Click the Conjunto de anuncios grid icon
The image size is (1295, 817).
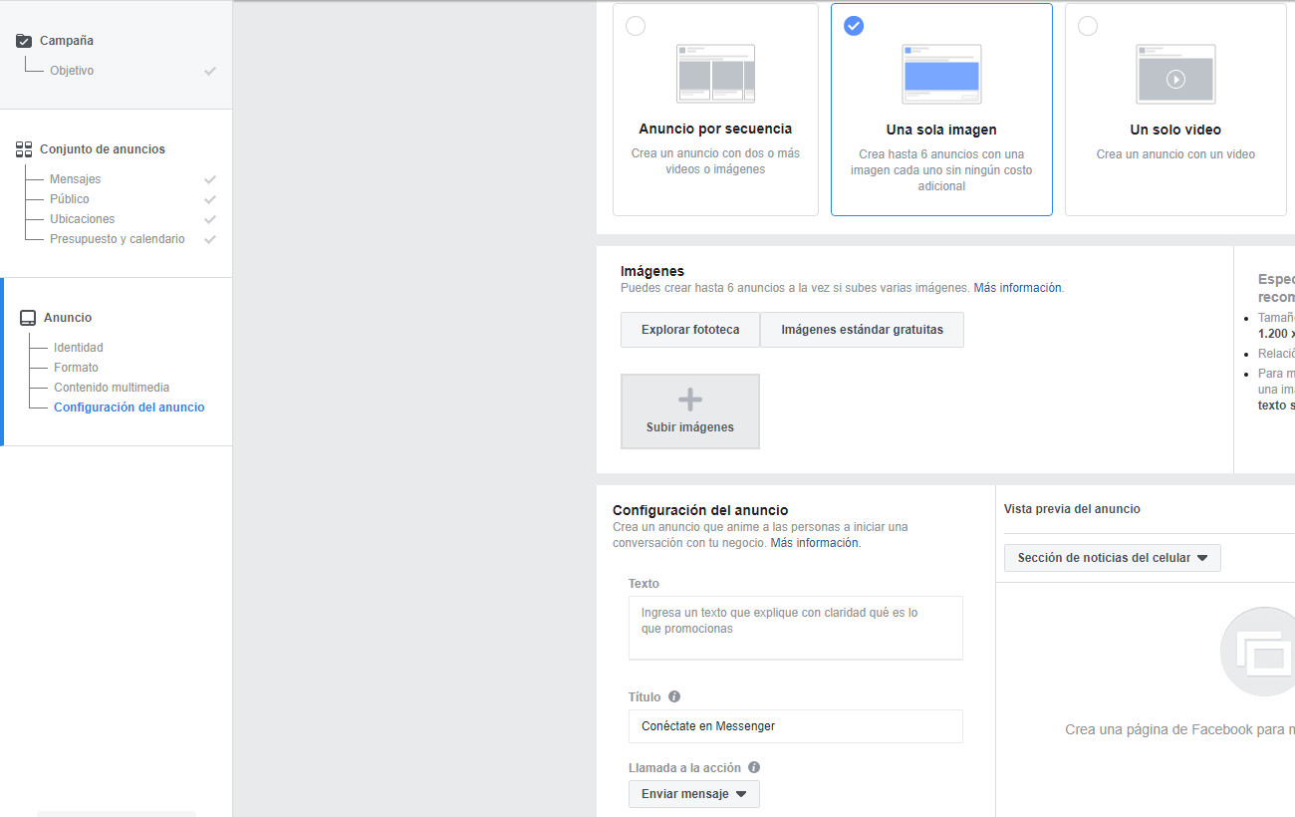[24, 149]
